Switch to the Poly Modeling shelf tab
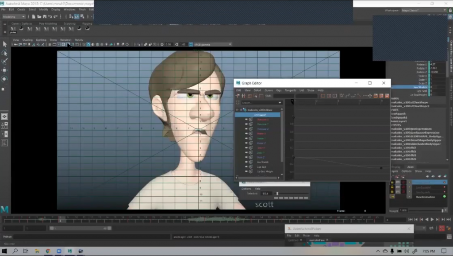 (x=48, y=24)
